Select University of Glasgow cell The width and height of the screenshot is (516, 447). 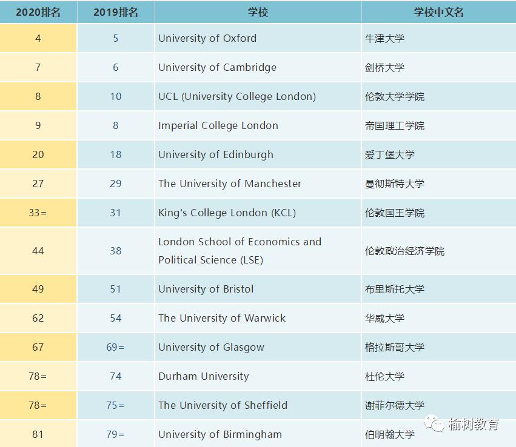258,347
